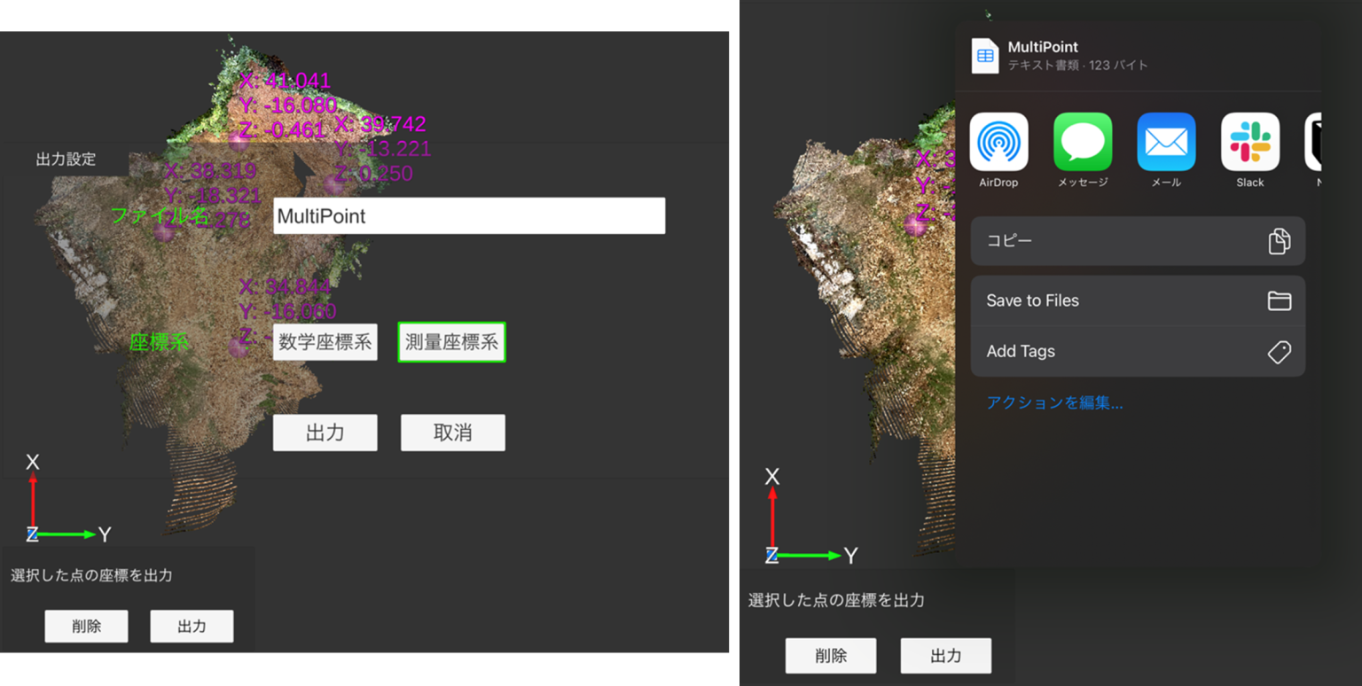
Task: Cancel the output settings with 取消
Action: [452, 433]
